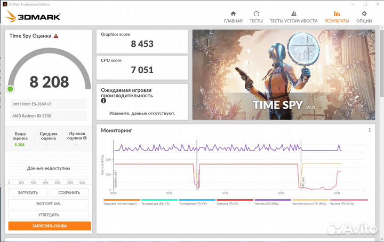Open the ГЛАВНАЯ home tab
384x242 pixels.
pos(233,17)
